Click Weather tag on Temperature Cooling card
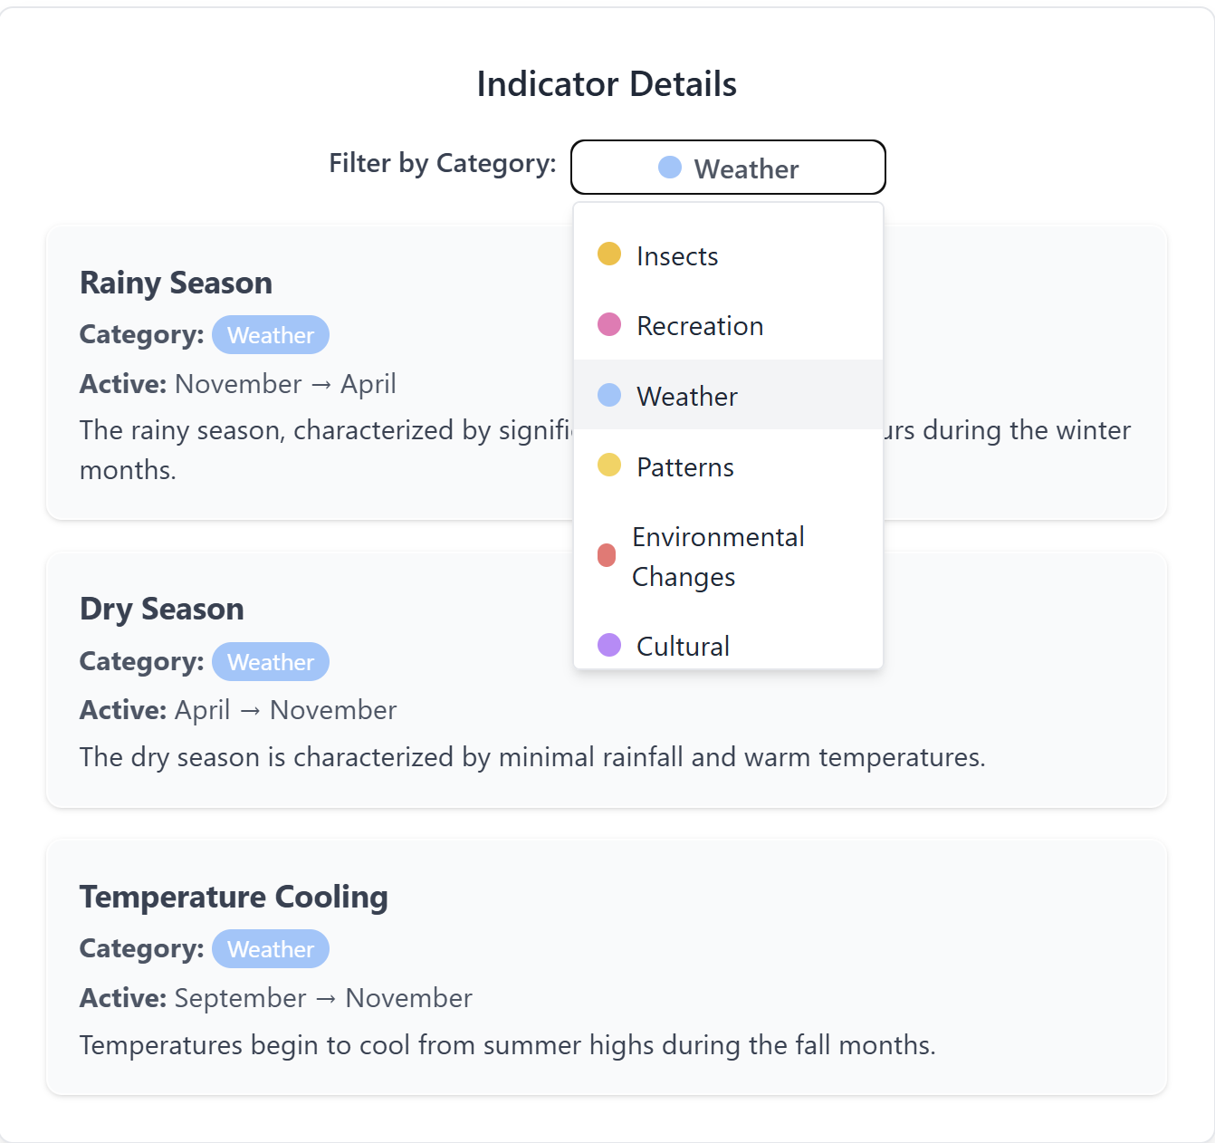 click(271, 949)
